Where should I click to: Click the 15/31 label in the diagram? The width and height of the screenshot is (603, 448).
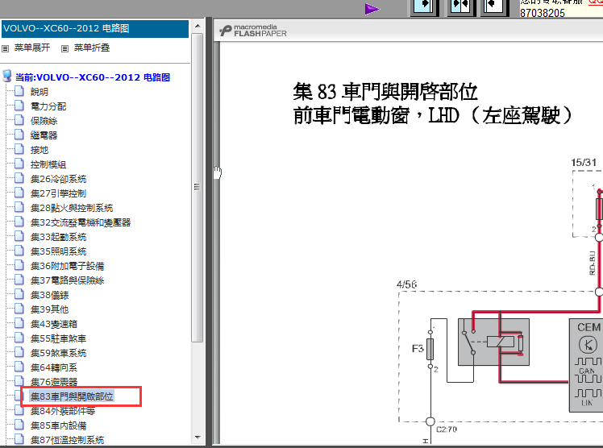point(584,163)
